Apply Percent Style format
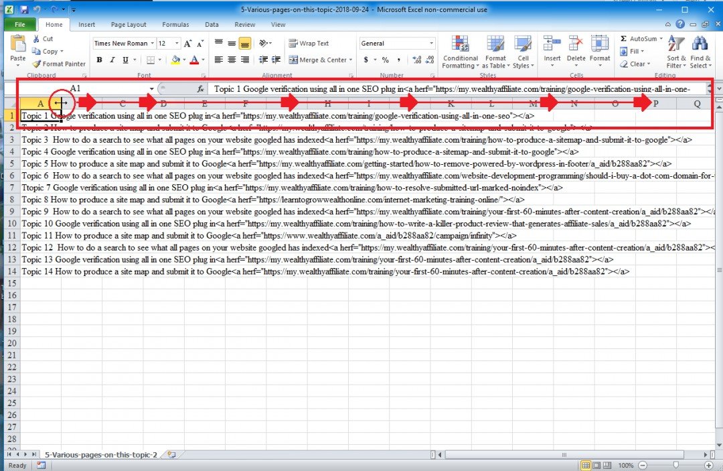 [386, 60]
